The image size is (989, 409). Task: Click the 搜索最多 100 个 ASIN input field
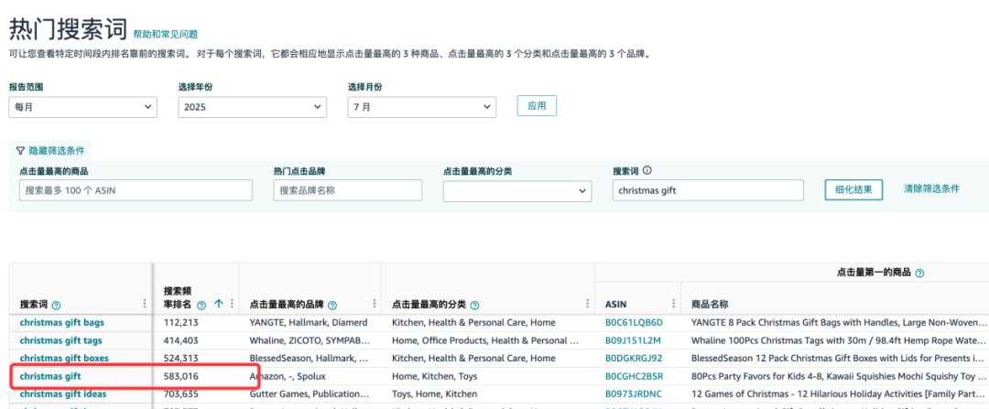[x=136, y=190]
